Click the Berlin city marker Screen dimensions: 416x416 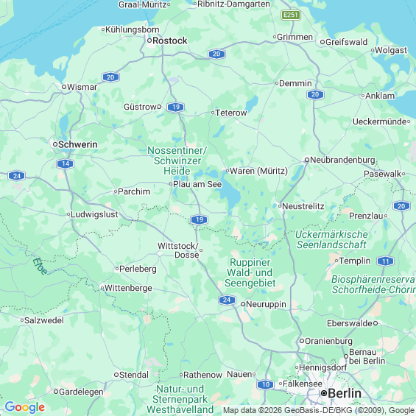[x=324, y=393]
